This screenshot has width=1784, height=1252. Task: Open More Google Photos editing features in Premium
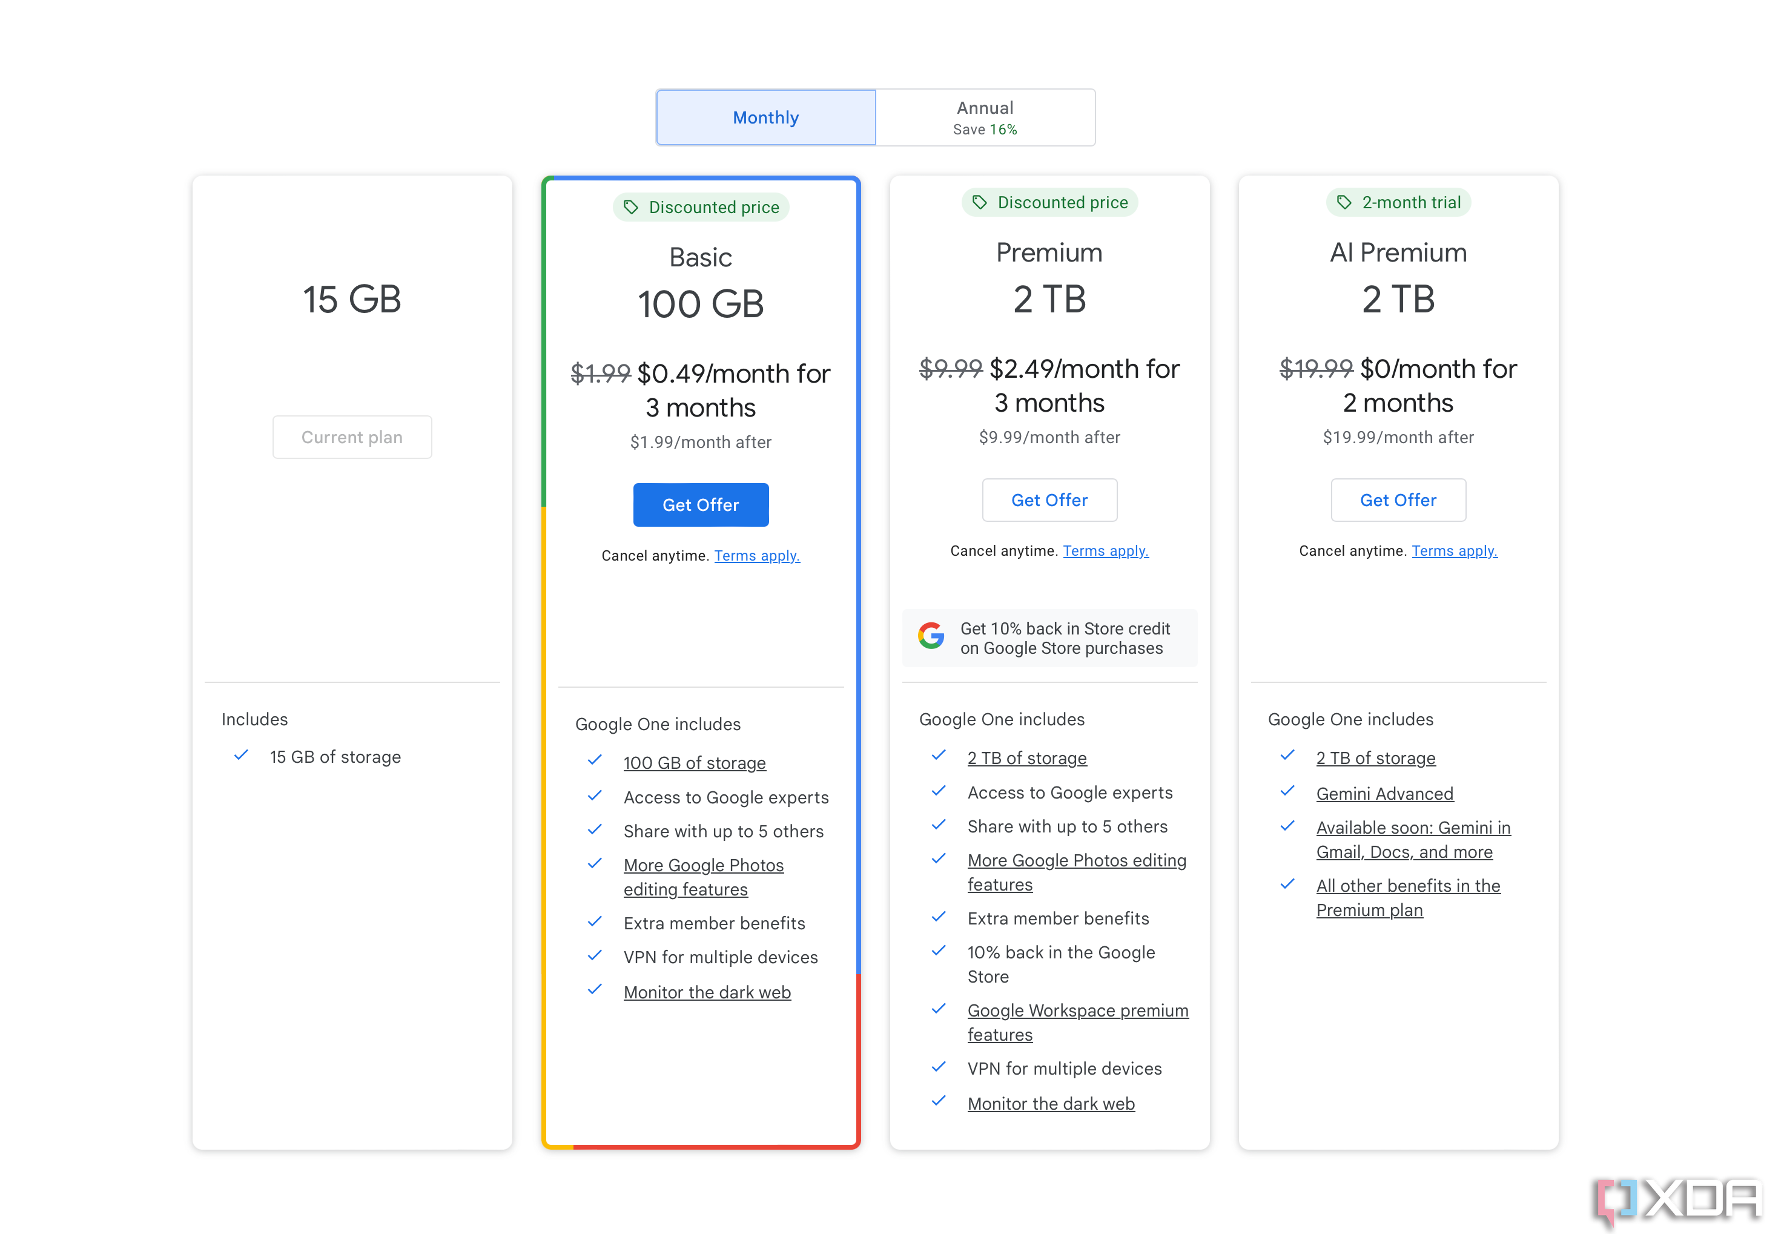click(x=1077, y=872)
